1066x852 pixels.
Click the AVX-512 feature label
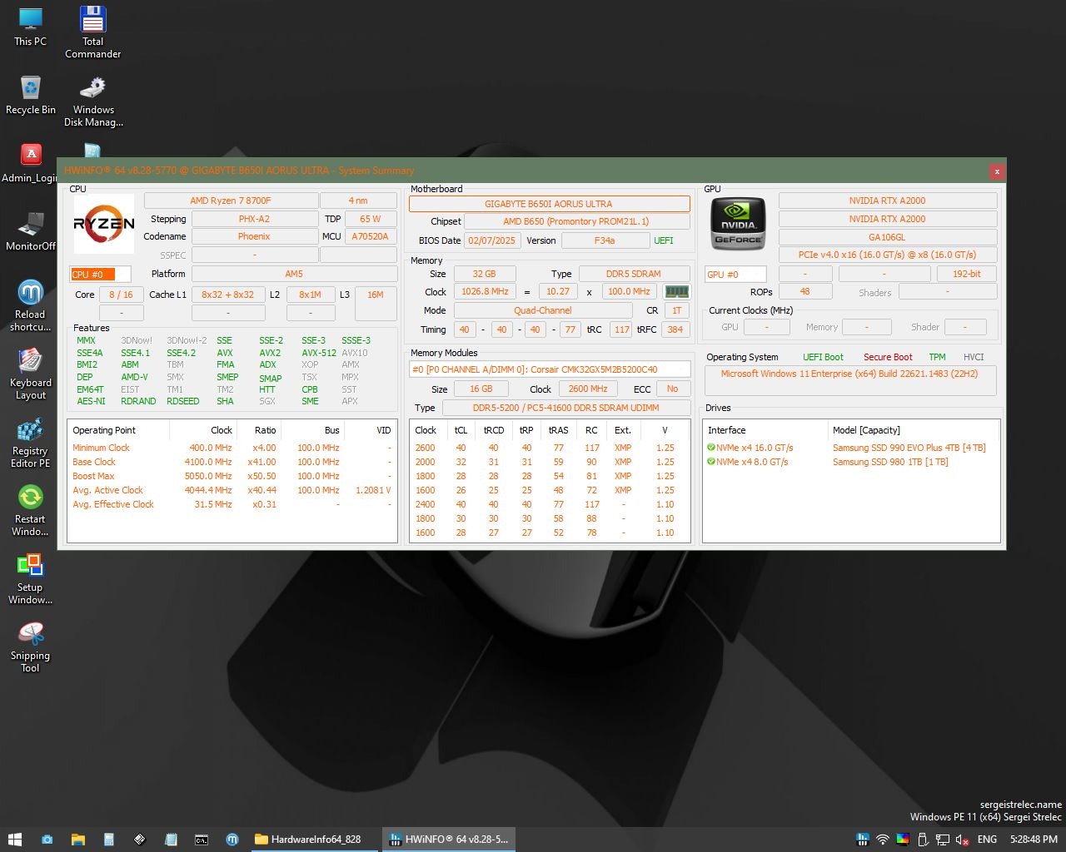click(x=319, y=353)
